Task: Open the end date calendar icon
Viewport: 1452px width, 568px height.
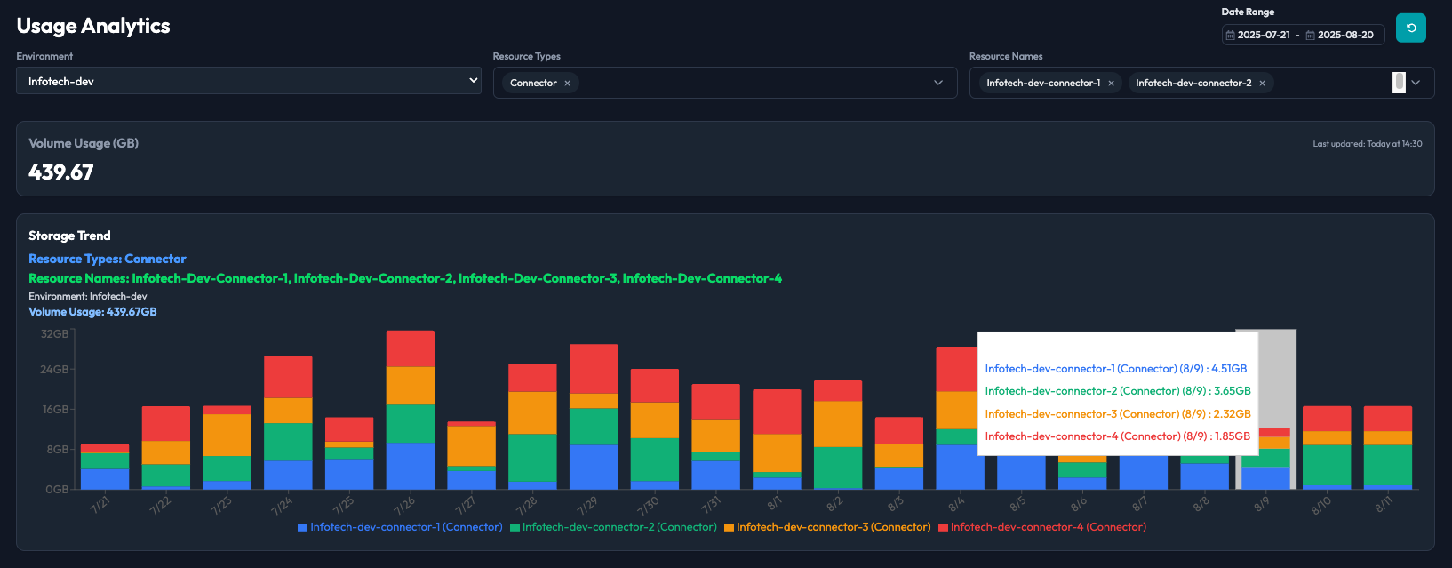Action: point(1310,35)
